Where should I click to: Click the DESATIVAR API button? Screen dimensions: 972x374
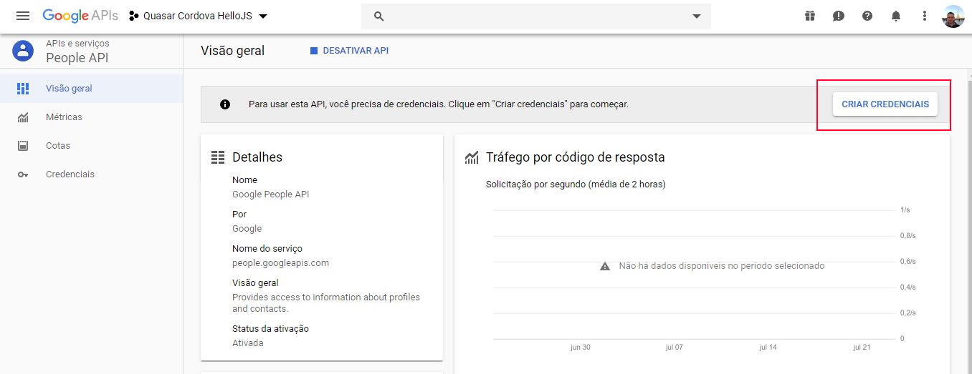(x=349, y=51)
